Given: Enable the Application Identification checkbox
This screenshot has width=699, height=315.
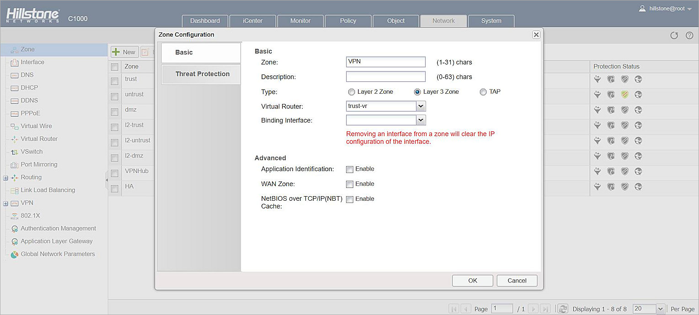Looking at the screenshot, I should pos(350,170).
